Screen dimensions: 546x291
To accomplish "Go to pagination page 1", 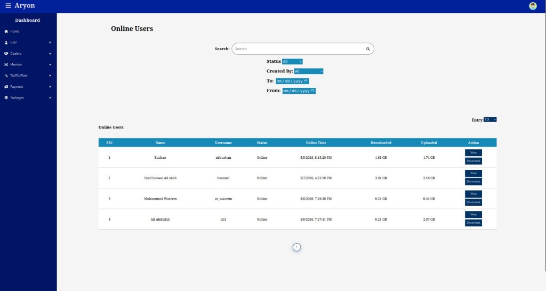I will (x=296, y=247).
